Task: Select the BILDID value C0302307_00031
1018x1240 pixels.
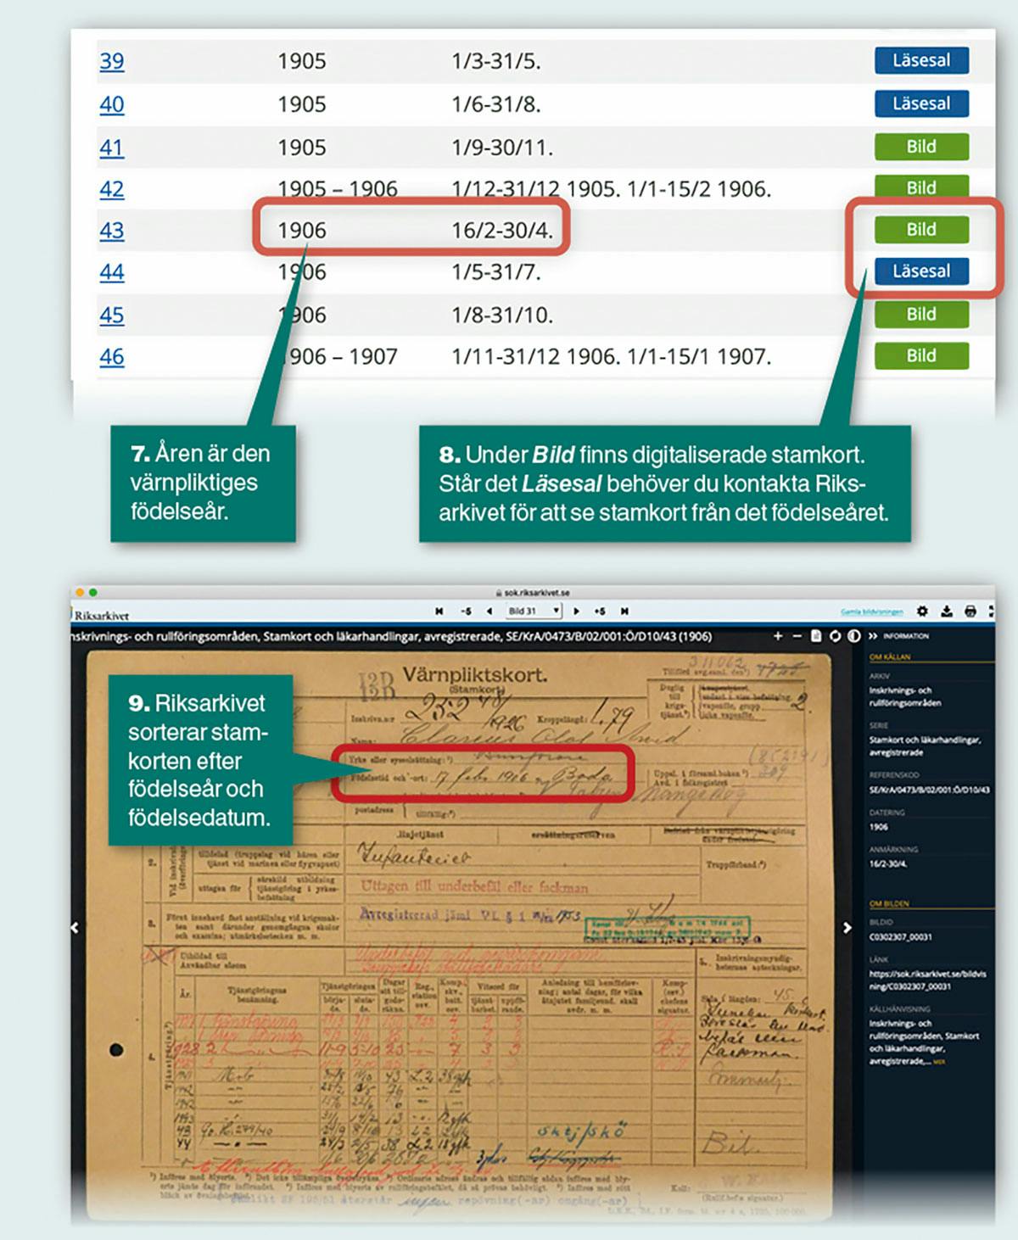Action: click(x=900, y=937)
